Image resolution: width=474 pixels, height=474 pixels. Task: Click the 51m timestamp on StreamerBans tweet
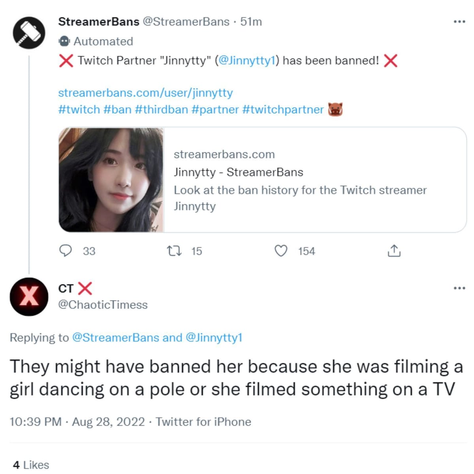point(251,22)
